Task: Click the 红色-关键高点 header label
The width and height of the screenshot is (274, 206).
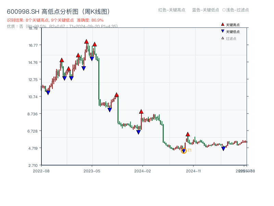Action: click(172, 10)
